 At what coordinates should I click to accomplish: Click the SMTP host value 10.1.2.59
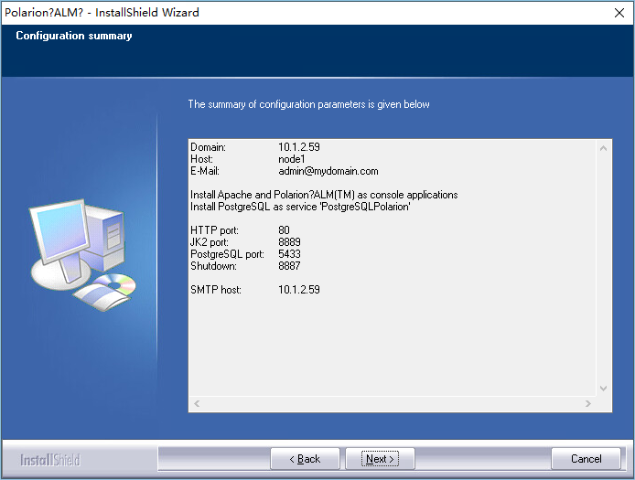pos(299,290)
